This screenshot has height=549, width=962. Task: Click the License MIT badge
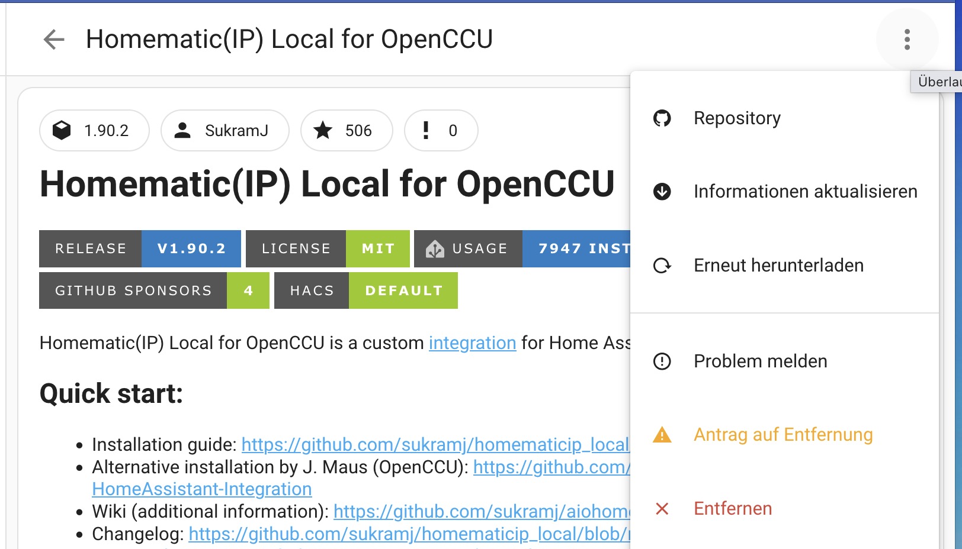coord(327,249)
